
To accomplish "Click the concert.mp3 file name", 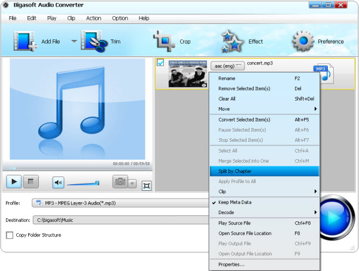I will (260, 63).
